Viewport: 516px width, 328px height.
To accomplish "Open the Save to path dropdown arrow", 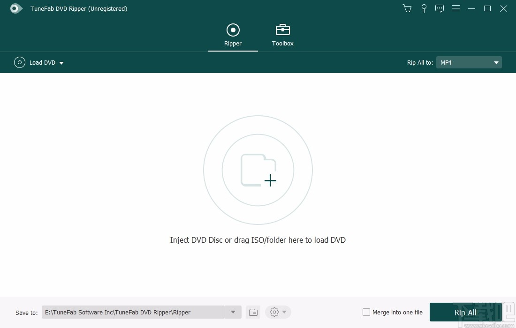I will [x=233, y=312].
